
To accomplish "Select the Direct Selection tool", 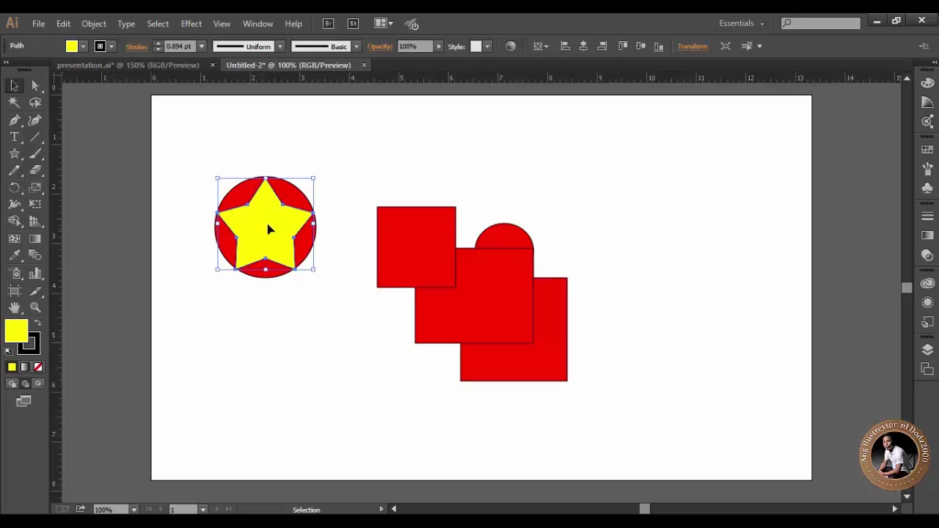I will click(35, 86).
